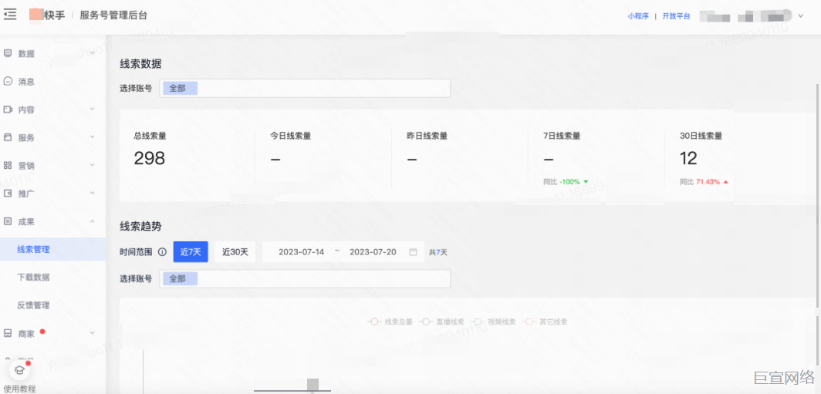Click the 7日线索量 label
Screen dimensions: 821x394
[x=562, y=136]
